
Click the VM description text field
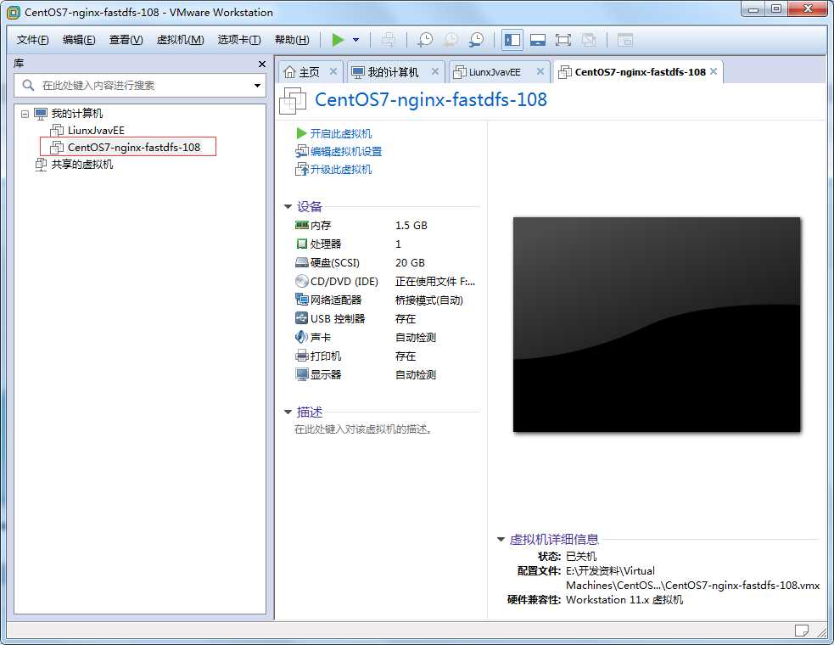click(363, 429)
